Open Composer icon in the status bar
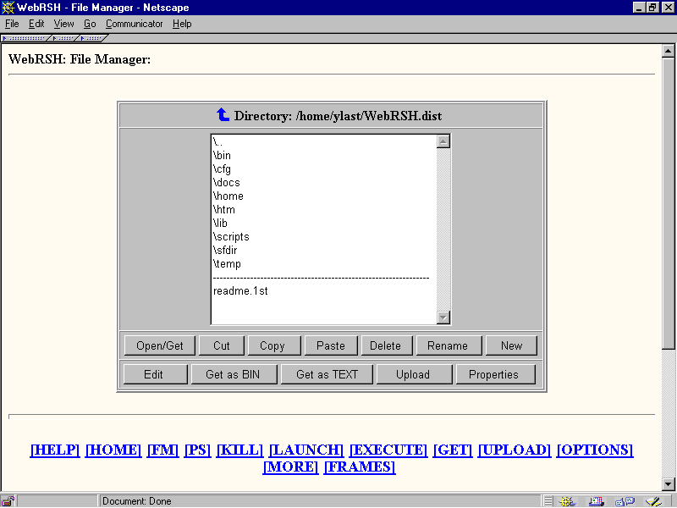This screenshot has width=677, height=508. 653,501
